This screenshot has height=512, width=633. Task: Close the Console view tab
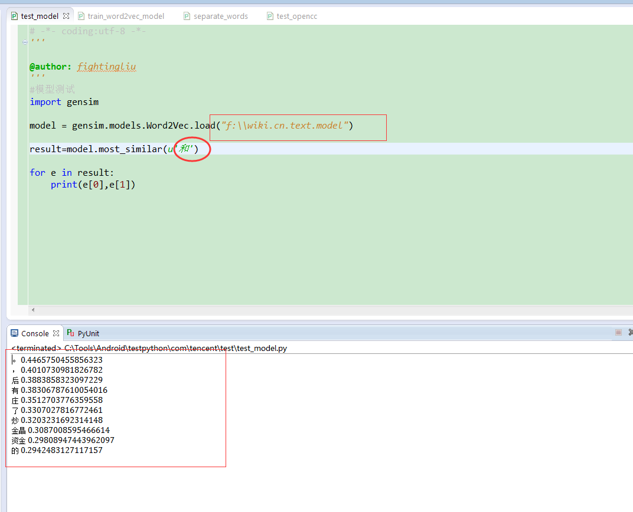click(x=56, y=333)
